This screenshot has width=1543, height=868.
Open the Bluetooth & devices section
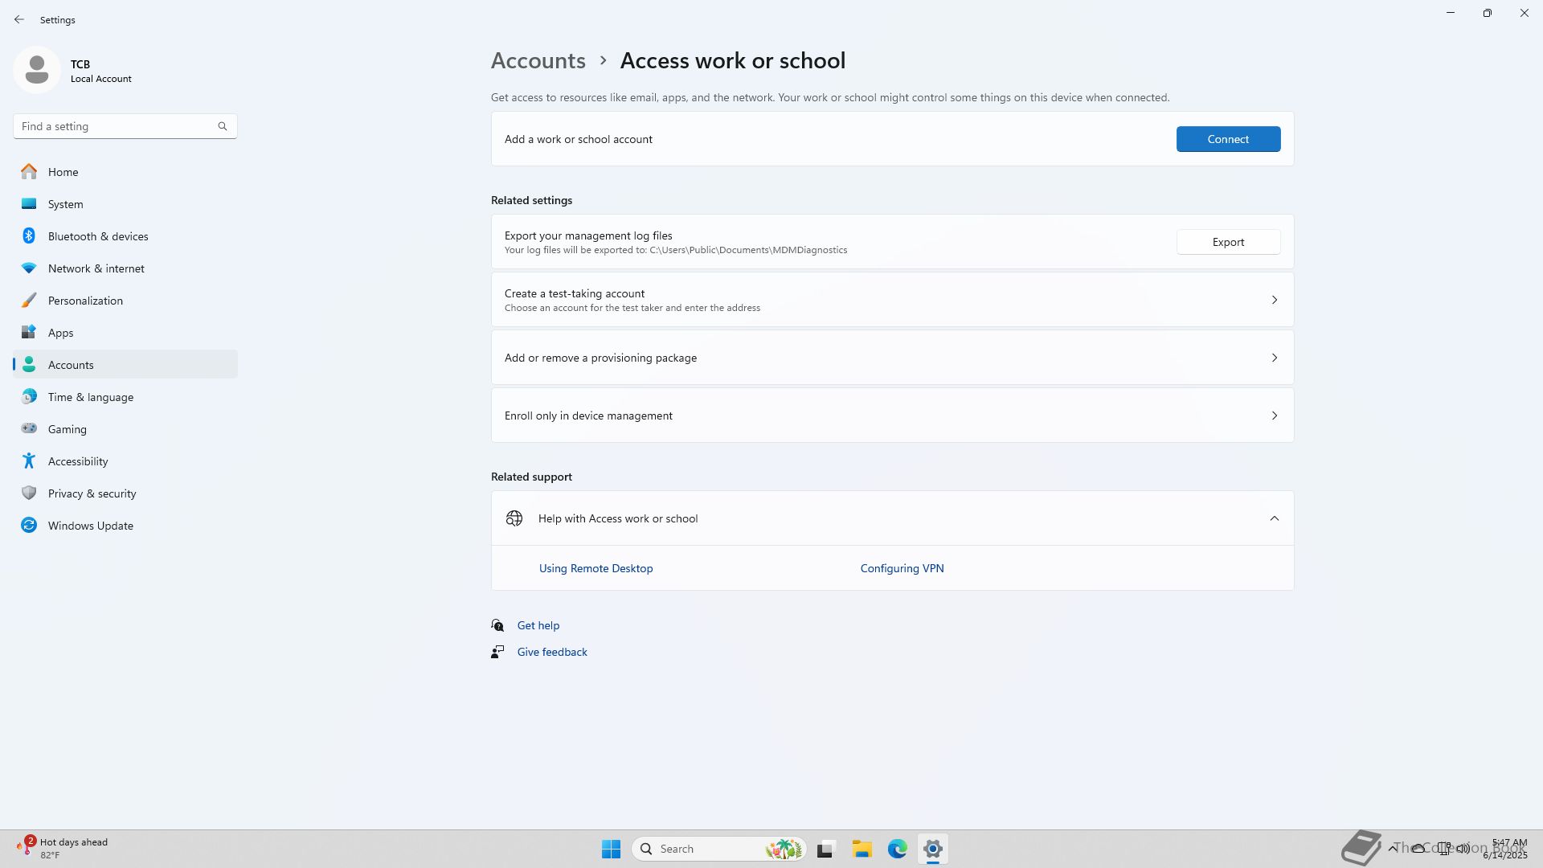coord(97,236)
